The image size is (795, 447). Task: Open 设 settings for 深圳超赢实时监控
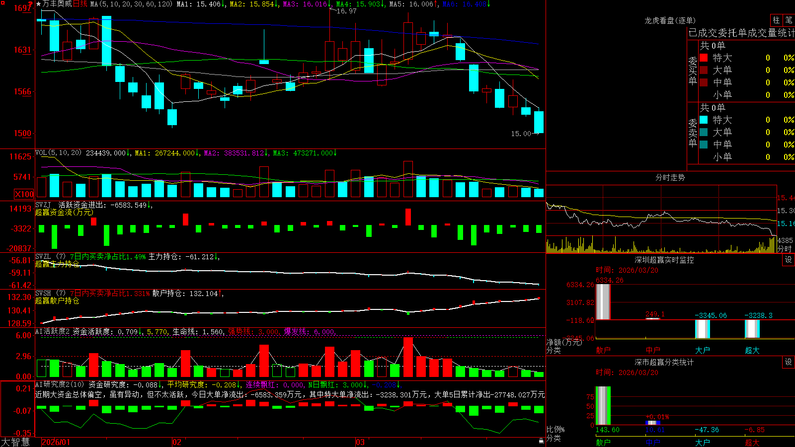pyautogui.click(x=789, y=260)
